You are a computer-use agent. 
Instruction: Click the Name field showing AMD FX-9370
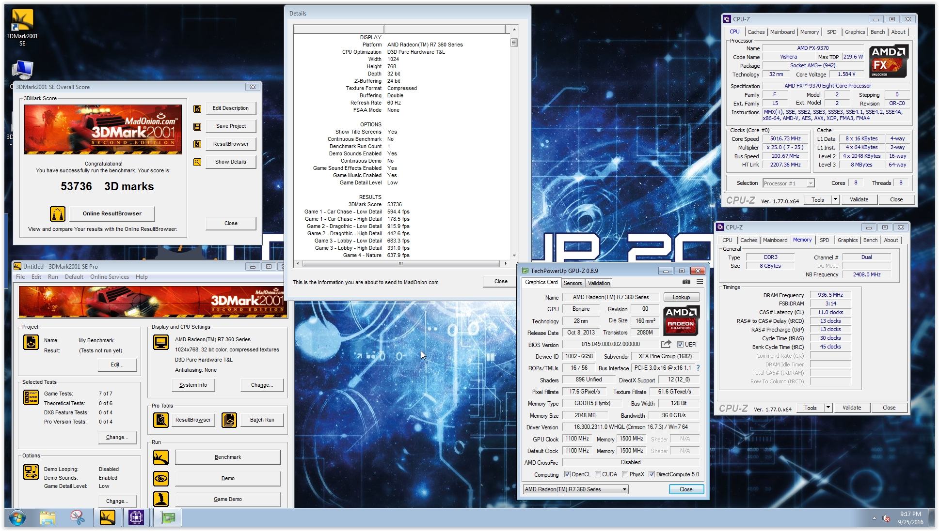pos(812,48)
